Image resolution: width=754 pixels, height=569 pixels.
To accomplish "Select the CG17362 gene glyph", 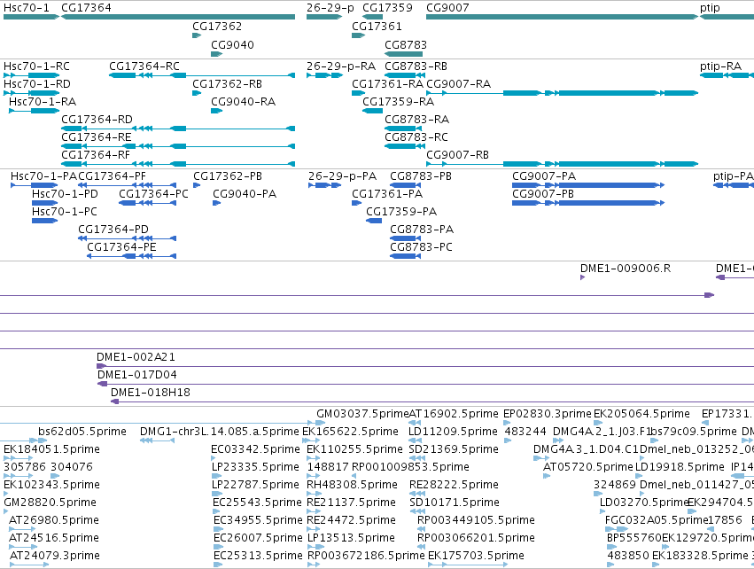I will point(197,35).
